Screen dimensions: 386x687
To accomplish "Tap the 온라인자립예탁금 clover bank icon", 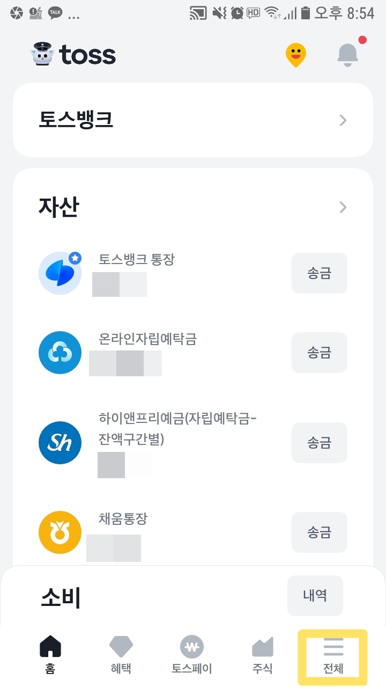I will point(60,353).
